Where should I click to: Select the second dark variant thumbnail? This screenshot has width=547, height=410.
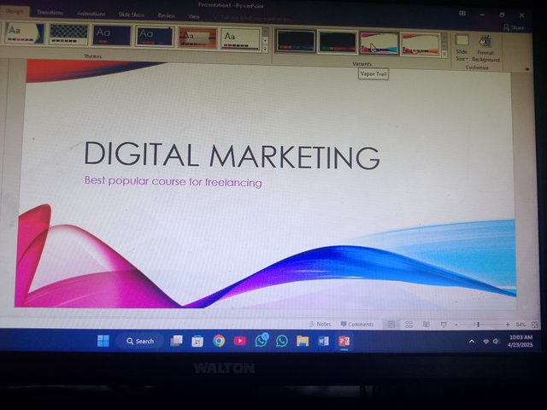tap(338, 42)
